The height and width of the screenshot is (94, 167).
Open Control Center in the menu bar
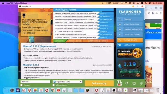pyautogui.click(x=150, y=3)
